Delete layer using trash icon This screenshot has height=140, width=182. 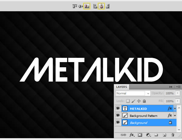tap(173, 135)
